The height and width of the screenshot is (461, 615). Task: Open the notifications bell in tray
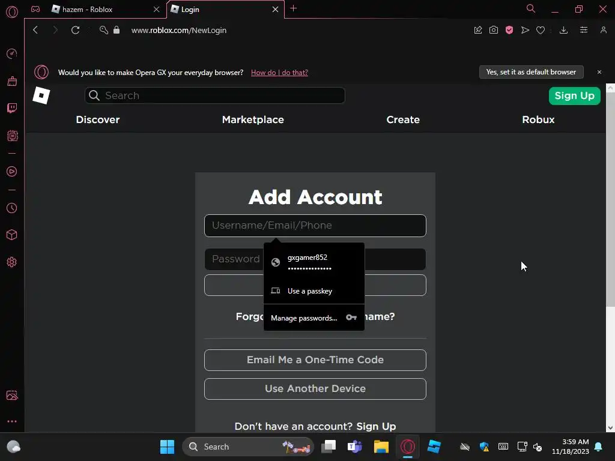click(598, 447)
